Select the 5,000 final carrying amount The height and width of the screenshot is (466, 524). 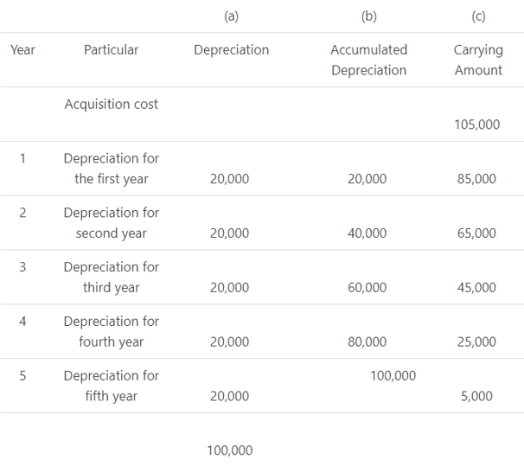pyautogui.click(x=476, y=396)
